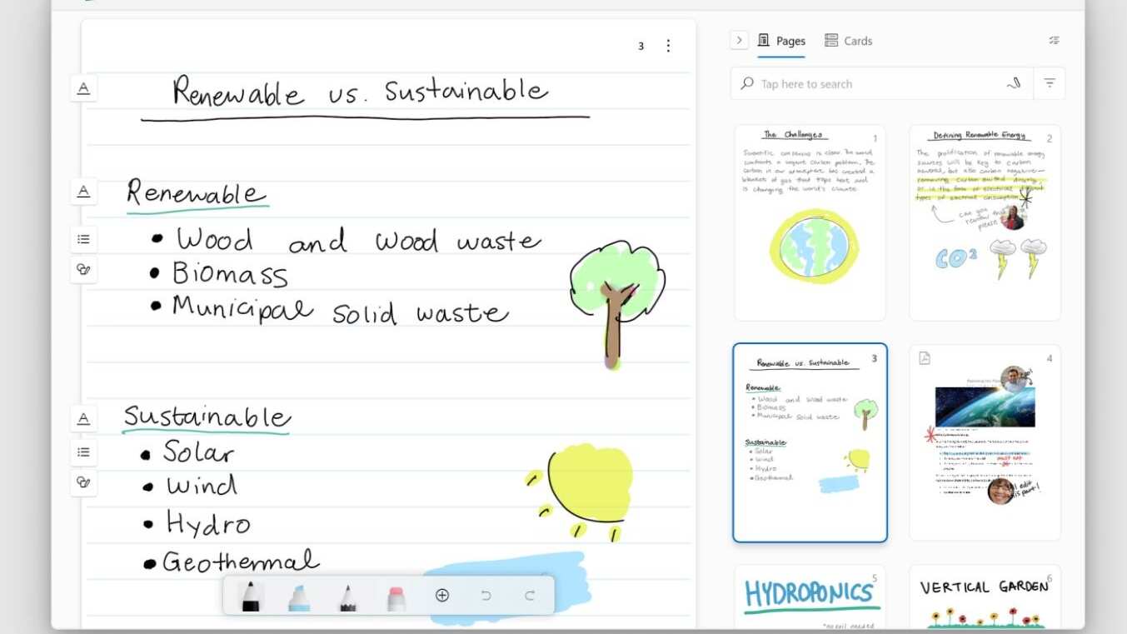Open the filter options beside search

pyautogui.click(x=1050, y=83)
